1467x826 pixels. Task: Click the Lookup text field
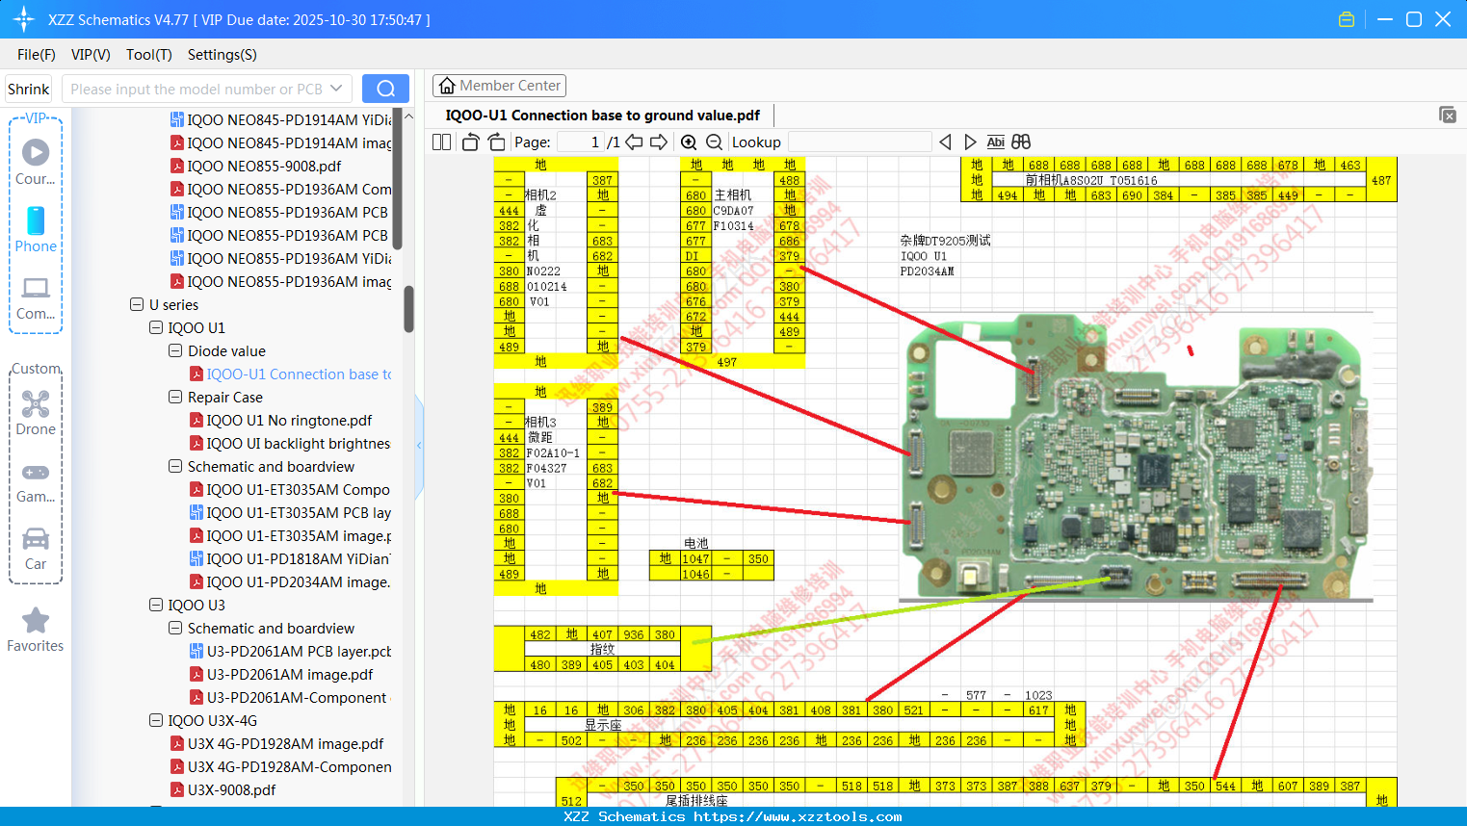point(859,142)
